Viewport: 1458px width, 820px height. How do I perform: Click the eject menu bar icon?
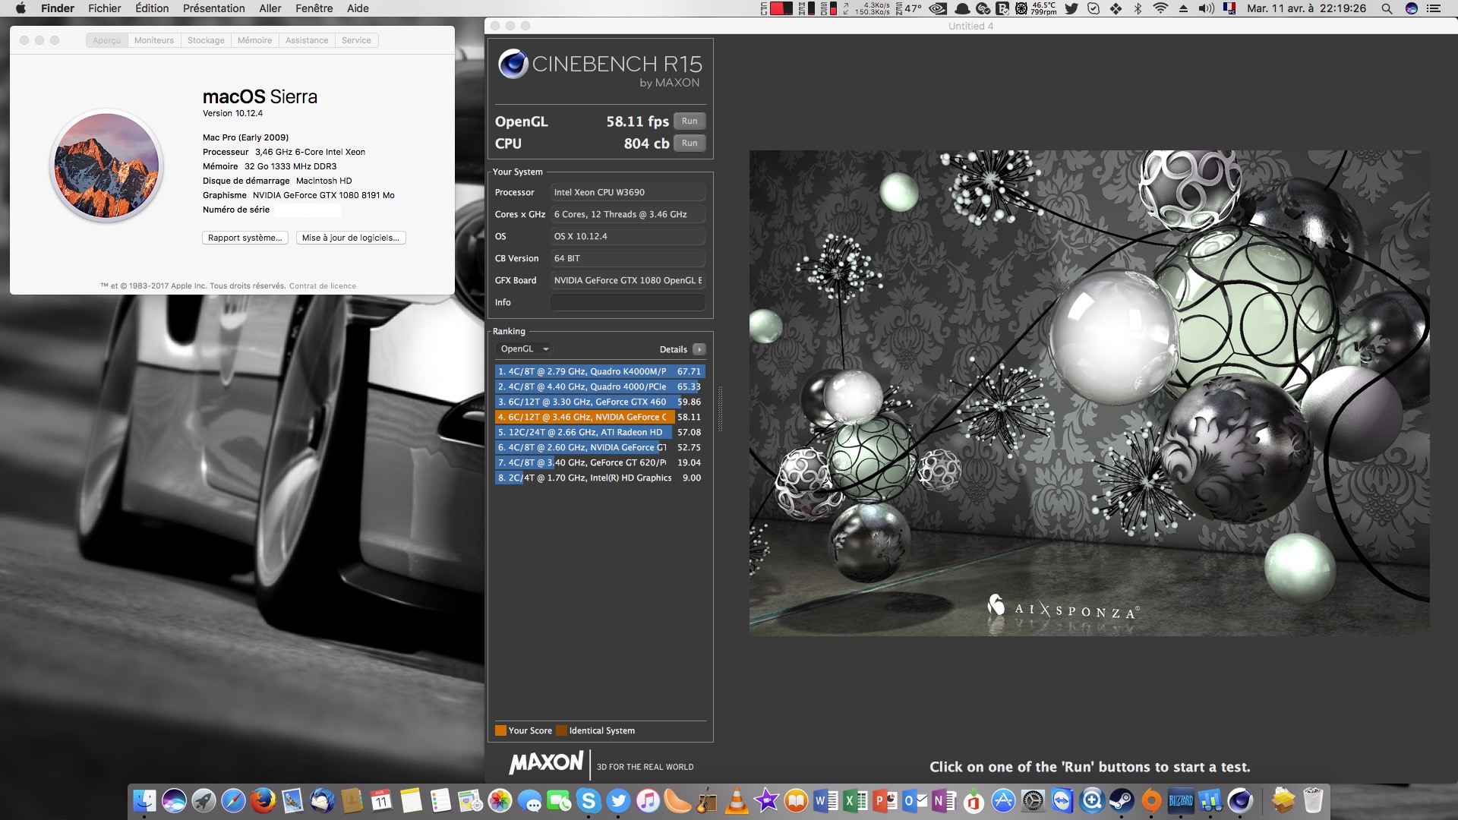click(1183, 8)
